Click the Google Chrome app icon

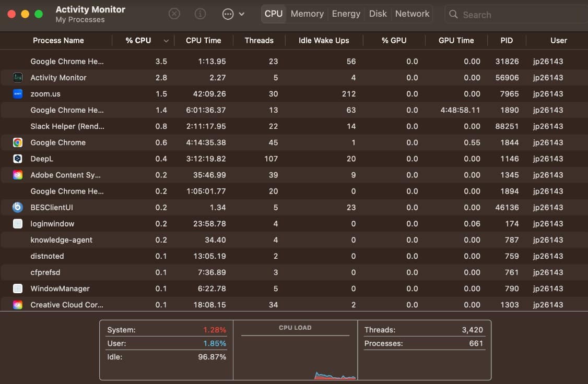(x=18, y=142)
